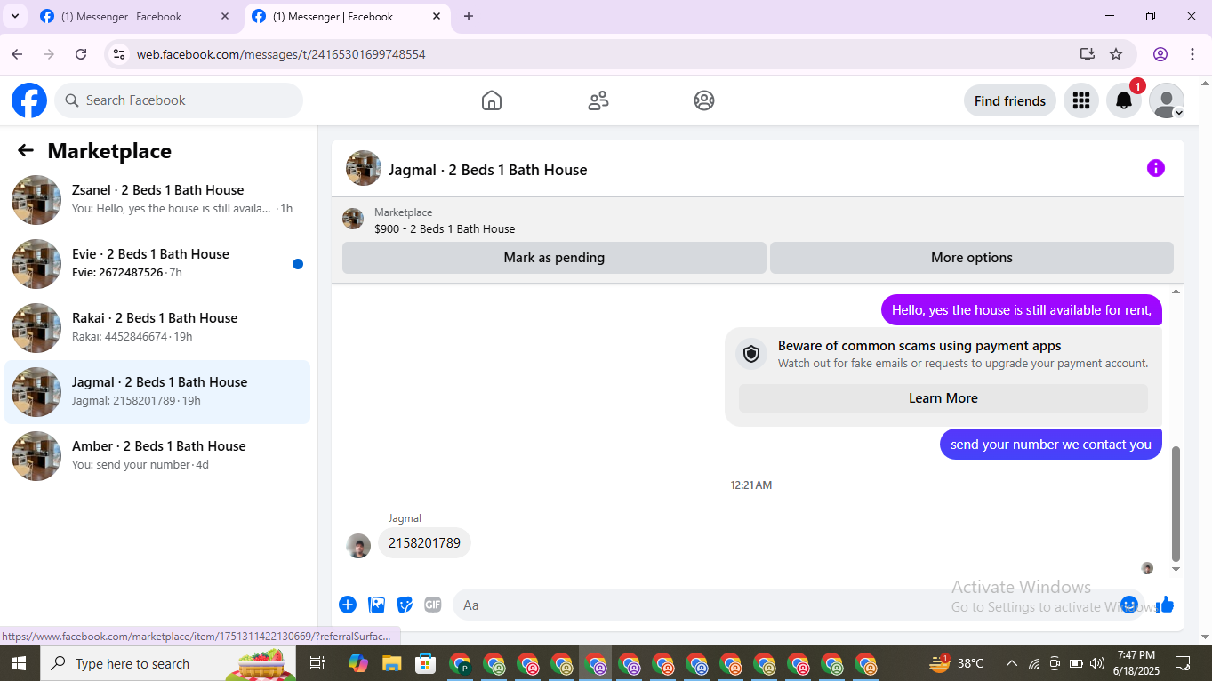The width and height of the screenshot is (1212, 681).
Task: Click the chat scroll-down arrow
Action: click(x=1176, y=569)
